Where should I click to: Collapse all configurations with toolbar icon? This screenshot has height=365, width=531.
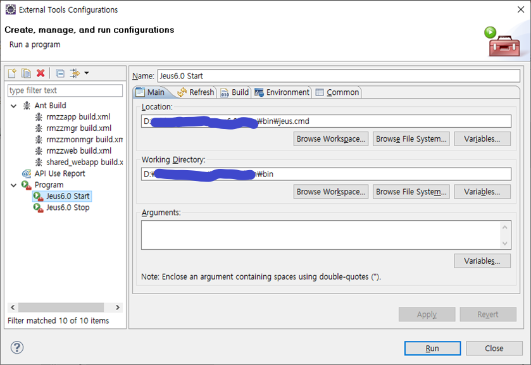(x=60, y=73)
